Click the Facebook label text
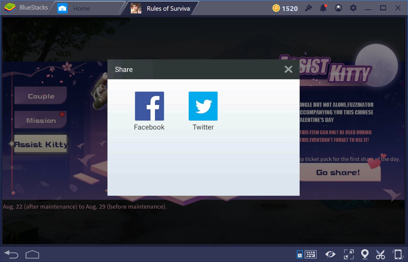408x262 pixels. point(149,127)
